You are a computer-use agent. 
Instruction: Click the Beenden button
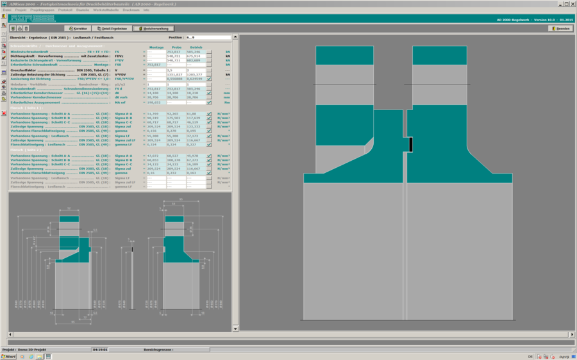[560, 29]
